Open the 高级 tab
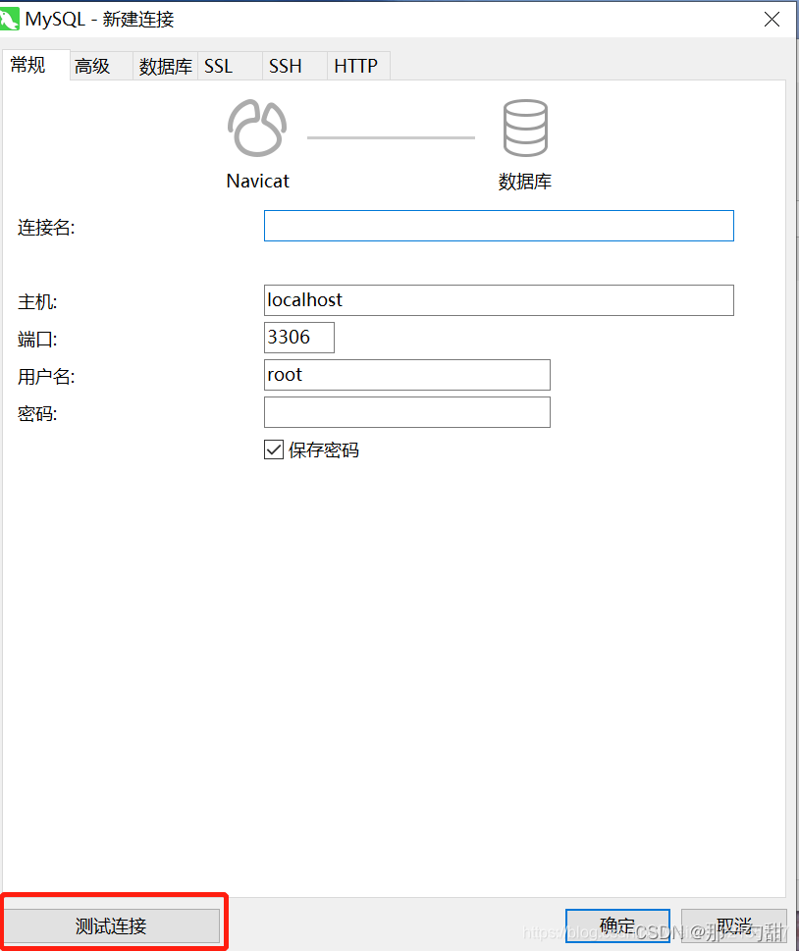This screenshot has height=951, width=799. click(x=101, y=66)
